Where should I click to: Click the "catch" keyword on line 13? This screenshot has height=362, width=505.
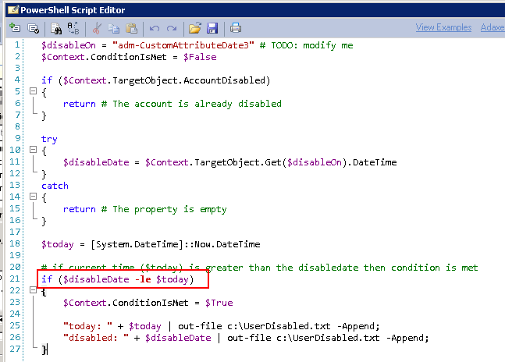pos(55,186)
